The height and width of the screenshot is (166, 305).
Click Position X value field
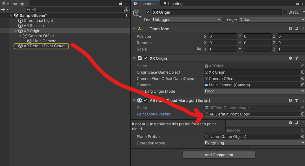[x=222, y=37]
